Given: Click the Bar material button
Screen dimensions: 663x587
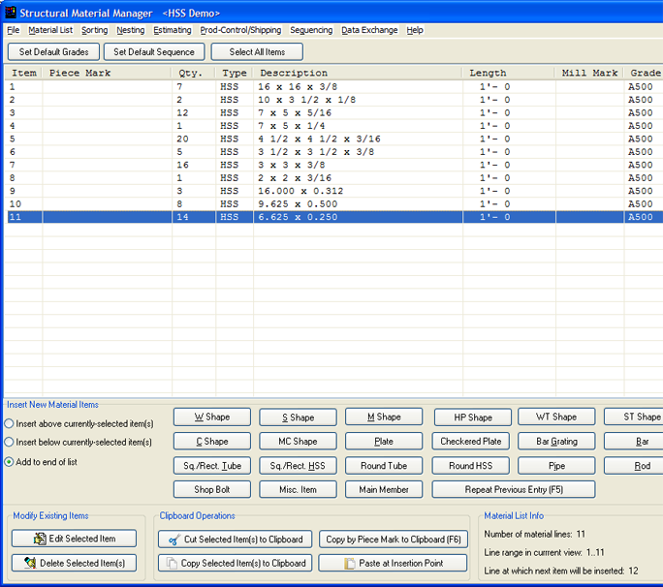Looking at the screenshot, I should coord(633,441).
